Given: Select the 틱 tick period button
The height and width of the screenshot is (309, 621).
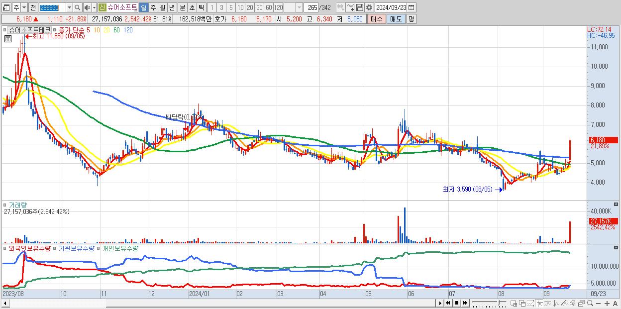Looking at the screenshot, I should [x=201, y=7].
